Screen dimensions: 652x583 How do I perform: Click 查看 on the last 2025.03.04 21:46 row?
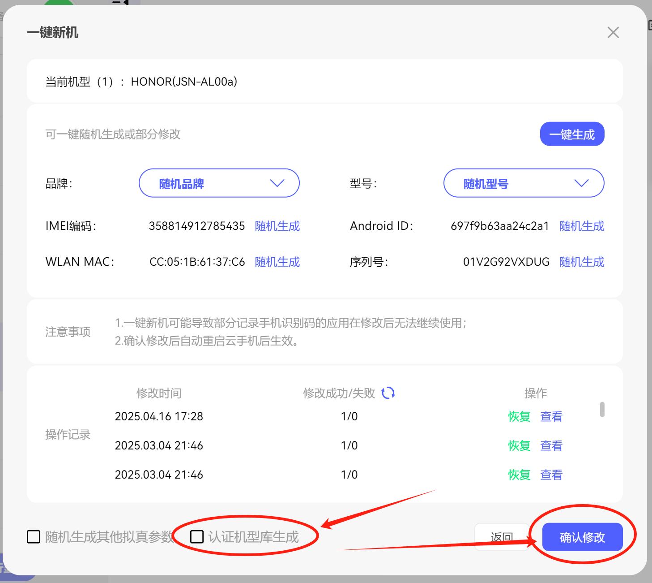tap(551, 475)
